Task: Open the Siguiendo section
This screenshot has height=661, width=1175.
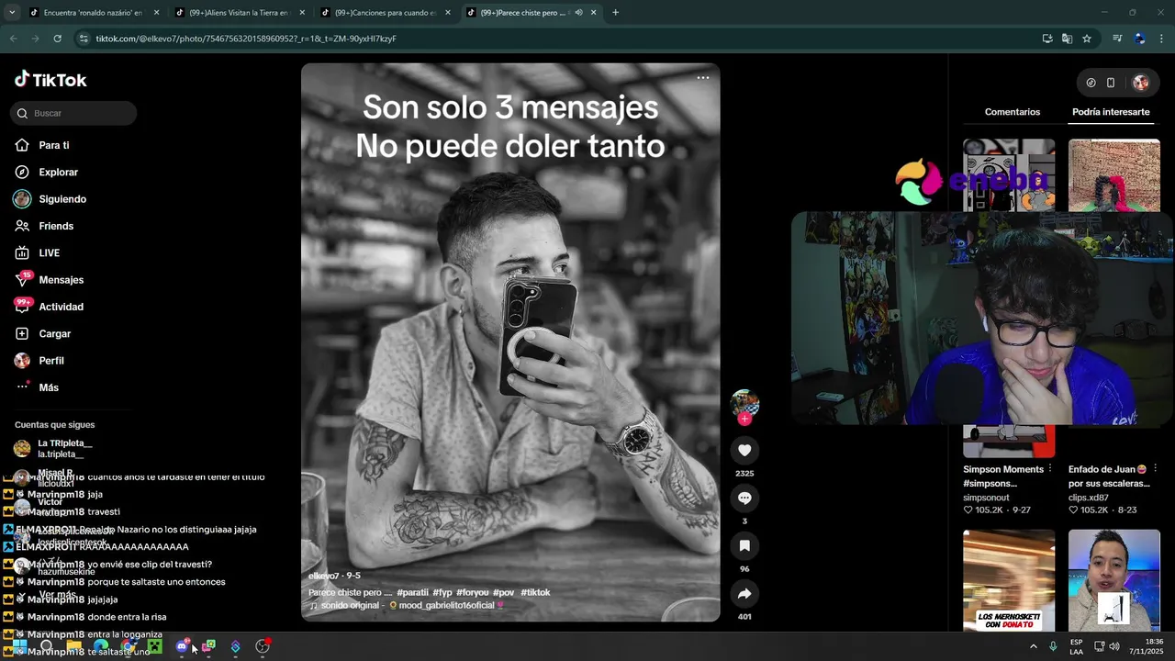Action: [x=62, y=199]
